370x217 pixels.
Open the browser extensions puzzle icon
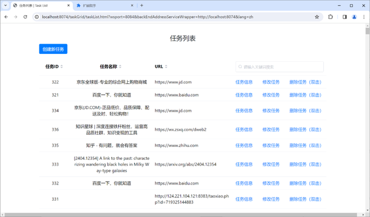331,17
